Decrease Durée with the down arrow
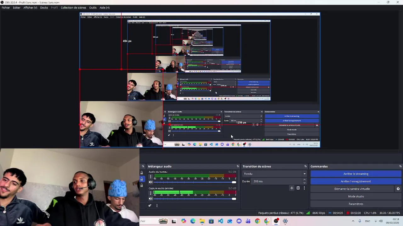The image size is (403, 226). click(304, 183)
